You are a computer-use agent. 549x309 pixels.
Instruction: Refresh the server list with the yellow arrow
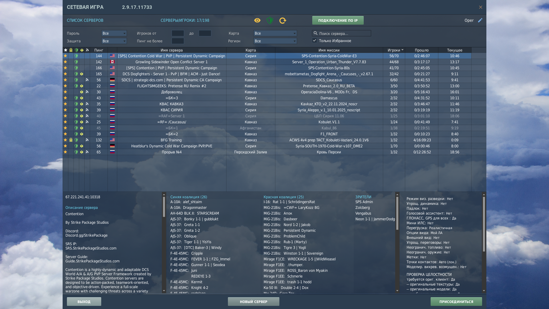[x=283, y=20]
